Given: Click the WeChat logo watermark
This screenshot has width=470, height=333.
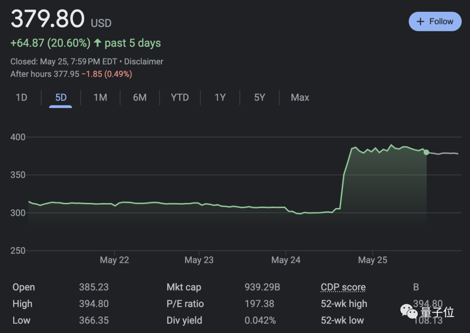Looking at the screenshot, I should pyautogui.click(x=409, y=312).
